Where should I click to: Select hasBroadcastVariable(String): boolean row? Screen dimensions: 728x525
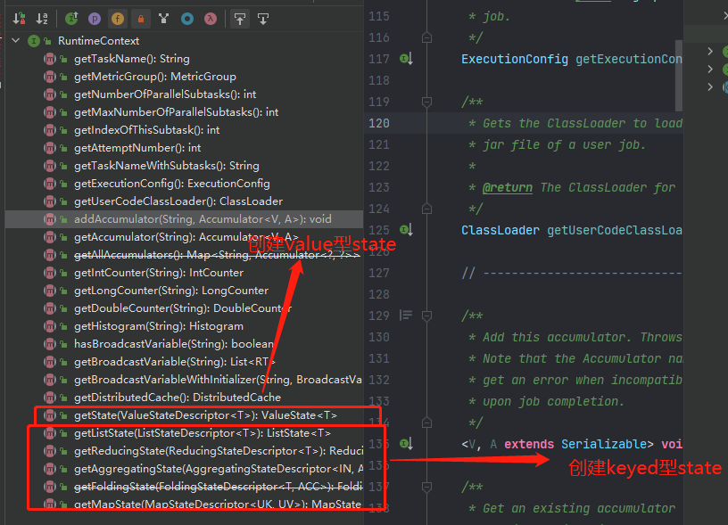coord(185,344)
